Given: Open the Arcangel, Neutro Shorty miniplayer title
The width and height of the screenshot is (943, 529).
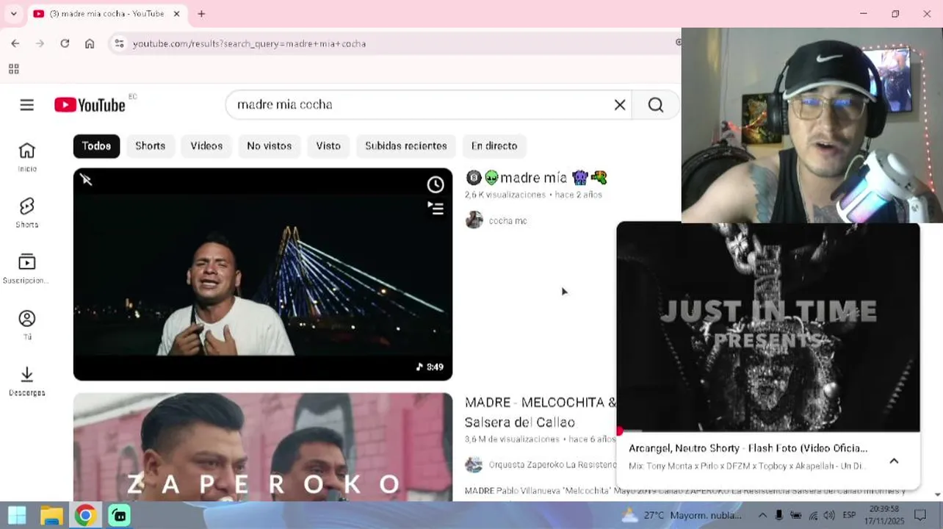Looking at the screenshot, I should [x=748, y=448].
